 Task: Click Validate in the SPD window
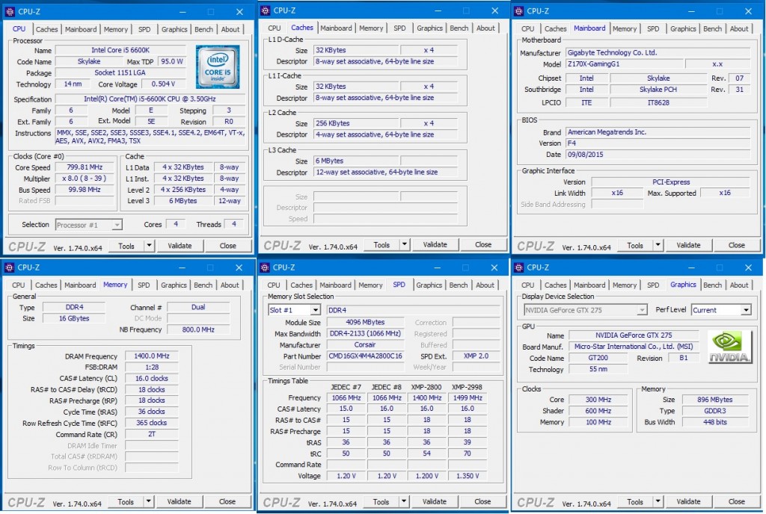click(435, 501)
